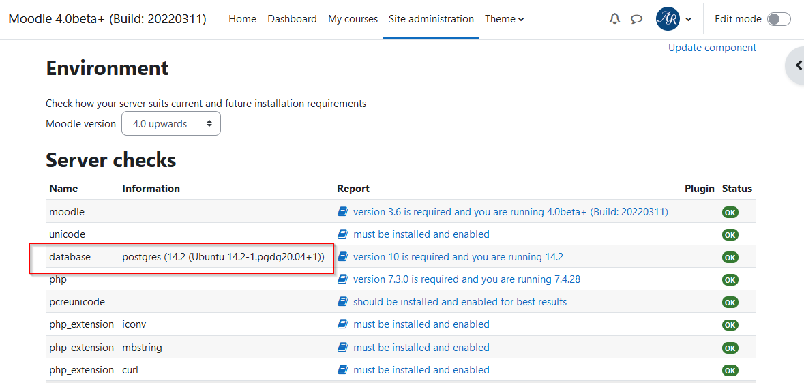Open My courses in the navigation
The height and width of the screenshot is (383, 804).
[353, 19]
